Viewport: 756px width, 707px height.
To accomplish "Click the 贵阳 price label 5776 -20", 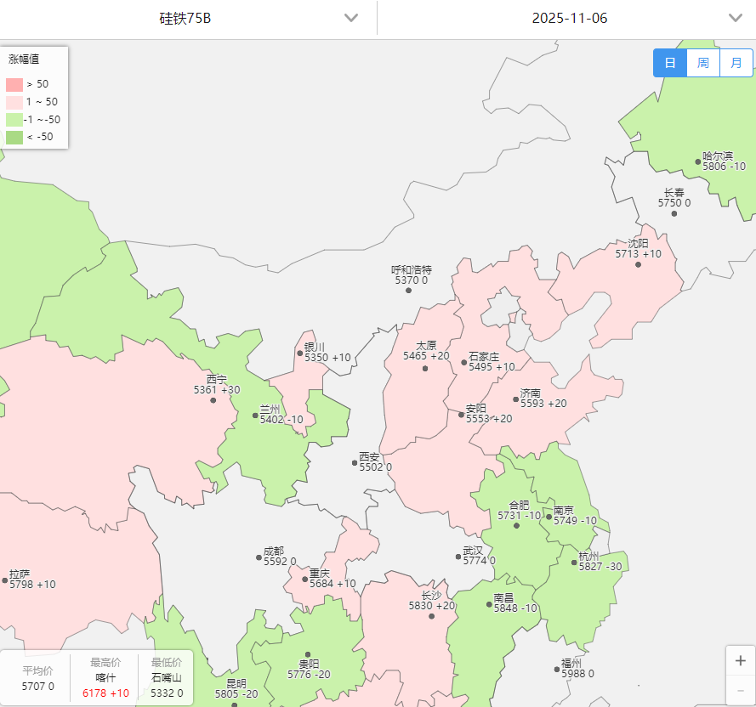I will [x=309, y=675].
